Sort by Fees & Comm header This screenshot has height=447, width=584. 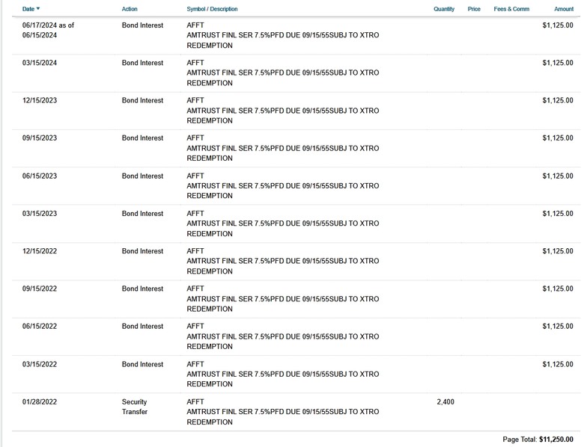pyautogui.click(x=511, y=9)
